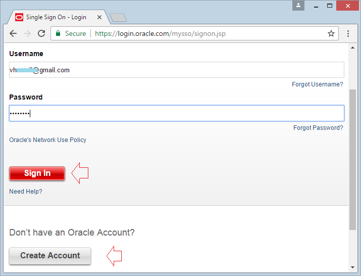Click the Username label
This screenshot has width=361, height=276.
coord(26,54)
